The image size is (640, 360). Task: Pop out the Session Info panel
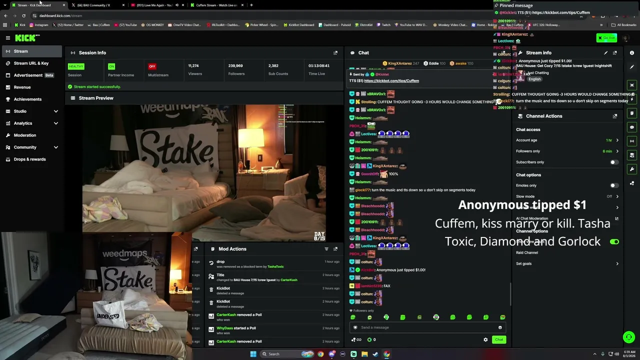click(335, 52)
